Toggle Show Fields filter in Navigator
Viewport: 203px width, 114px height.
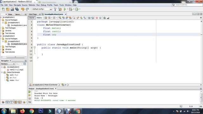(x=7, y=102)
